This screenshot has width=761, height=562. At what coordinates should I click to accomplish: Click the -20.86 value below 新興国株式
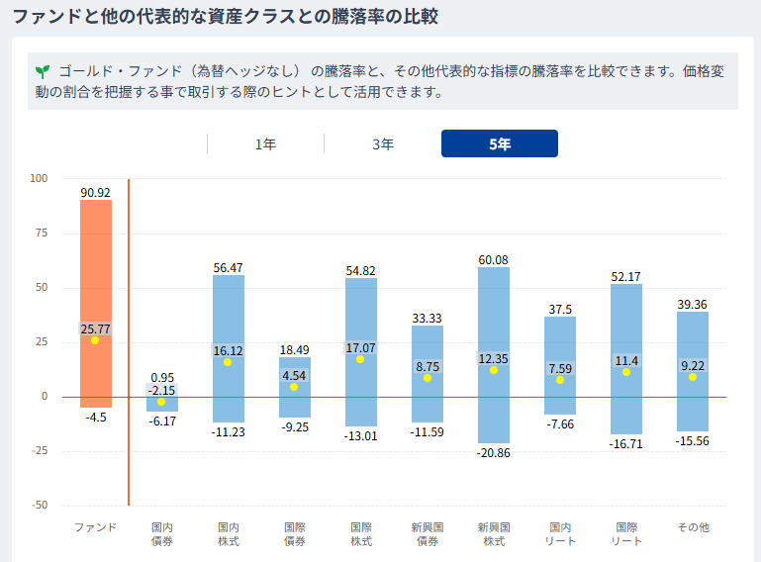pos(493,453)
